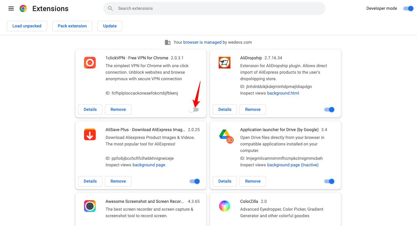Click the '1clickVPN - Free VPN for Chrome' title

click(x=137, y=58)
